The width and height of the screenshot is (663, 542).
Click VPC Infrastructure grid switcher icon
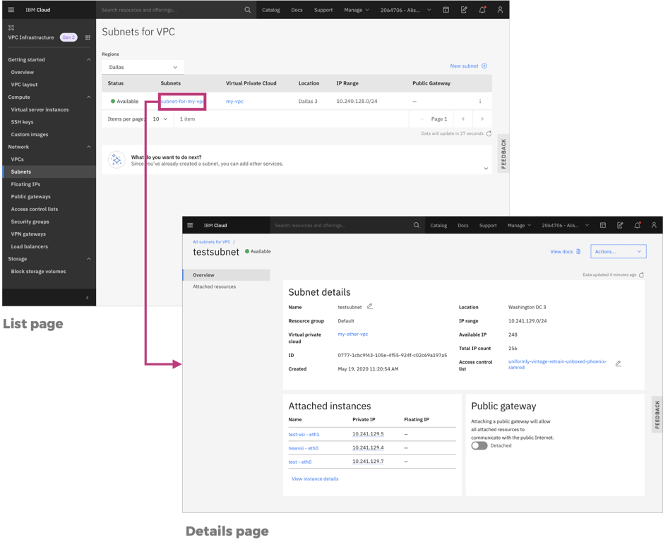click(88, 37)
